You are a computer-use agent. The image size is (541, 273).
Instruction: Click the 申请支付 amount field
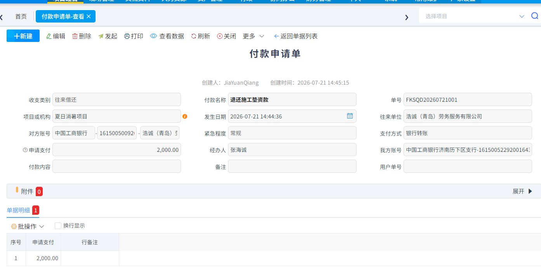(x=117, y=150)
